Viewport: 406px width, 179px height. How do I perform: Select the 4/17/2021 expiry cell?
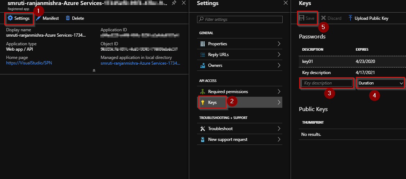point(365,73)
